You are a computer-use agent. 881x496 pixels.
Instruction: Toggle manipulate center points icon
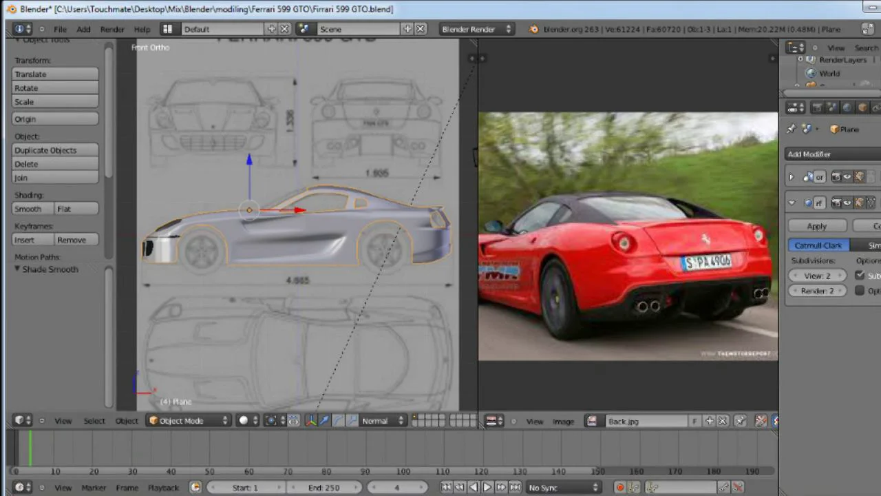click(x=294, y=420)
